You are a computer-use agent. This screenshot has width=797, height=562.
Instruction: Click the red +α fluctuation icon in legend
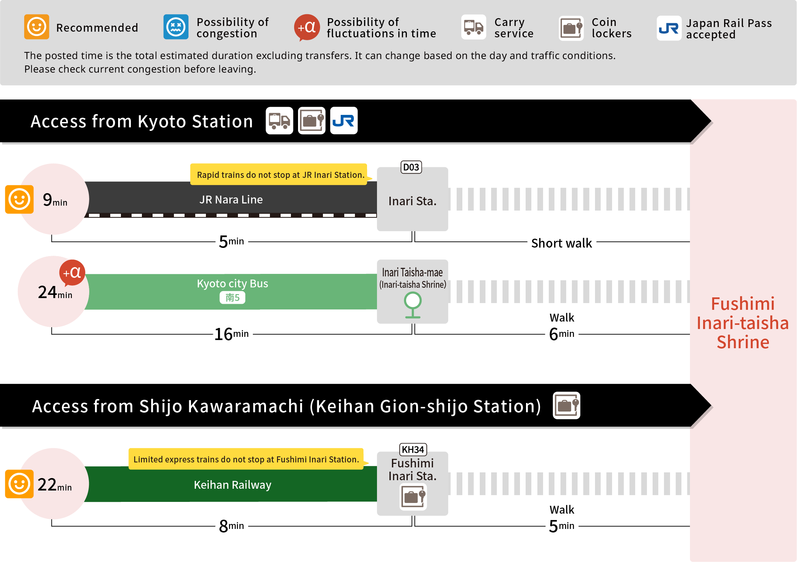coord(307,27)
